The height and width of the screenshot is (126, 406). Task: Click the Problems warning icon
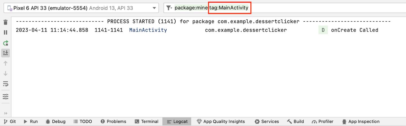click(x=103, y=121)
